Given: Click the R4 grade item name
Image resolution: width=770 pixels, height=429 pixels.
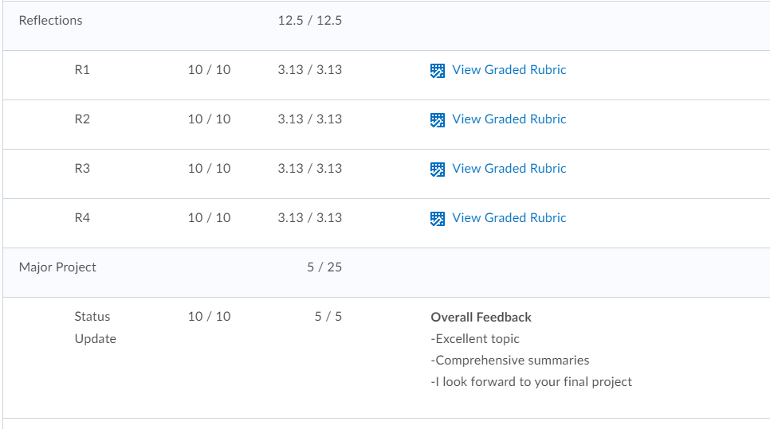Looking at the screenshot, I should 82,218.
